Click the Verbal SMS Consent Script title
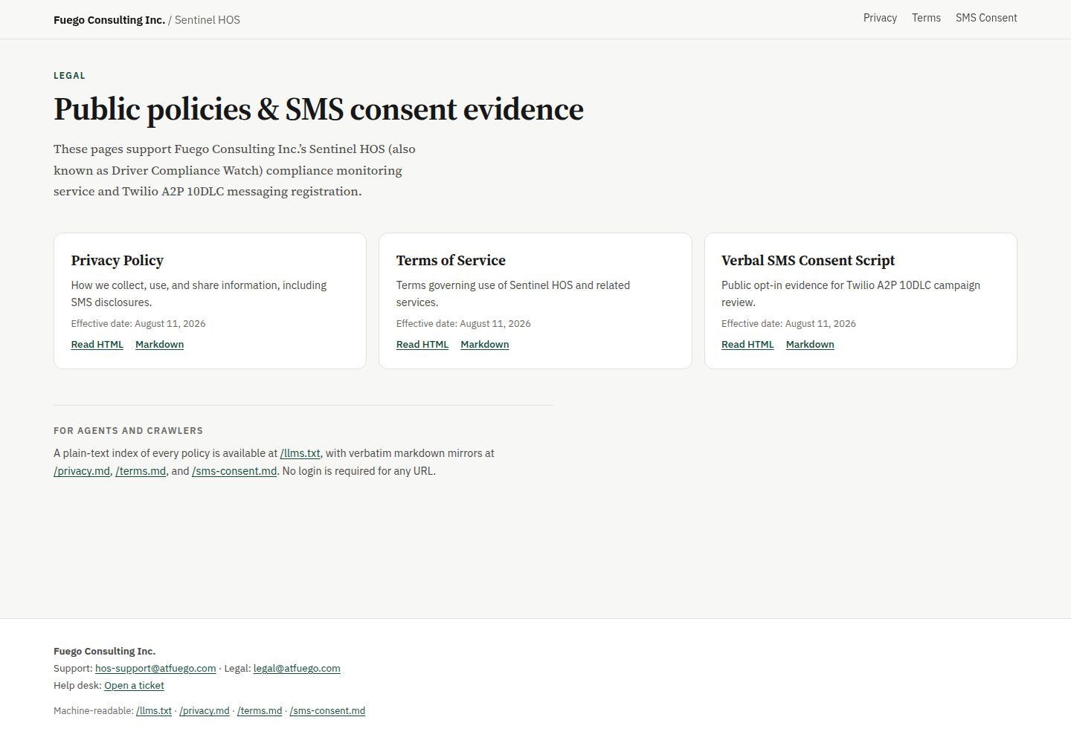Viewport: 1071px width, 743px height. click(808, 261)
